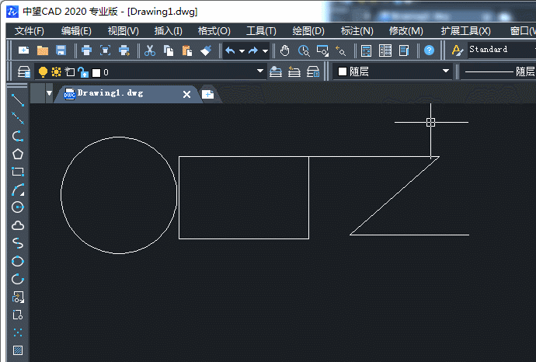
Task: Open Help with the question mark icon
Action: pos(429,50)
